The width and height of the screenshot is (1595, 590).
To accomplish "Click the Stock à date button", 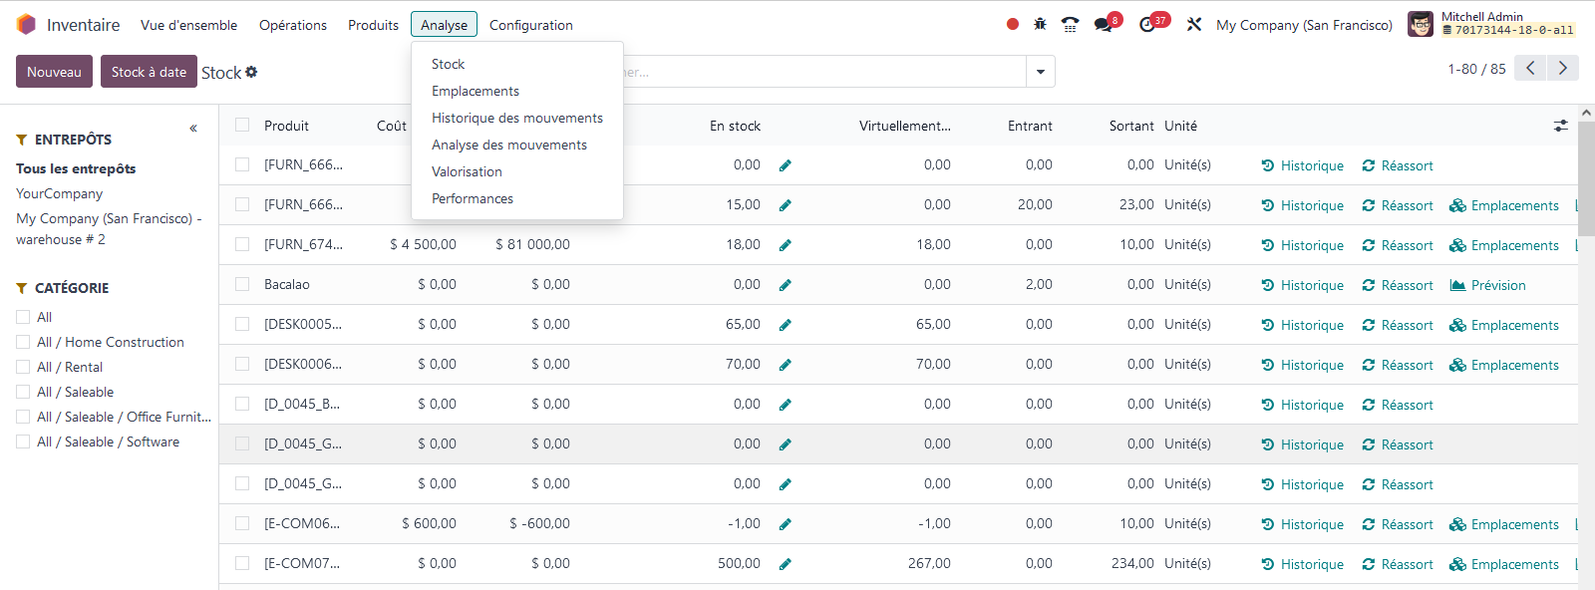I will pyautogui.click(x=149, y=72).
